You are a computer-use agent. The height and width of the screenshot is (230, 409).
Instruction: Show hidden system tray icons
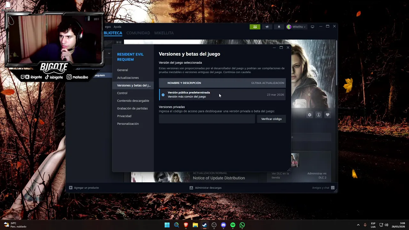[x=358, y=225]
